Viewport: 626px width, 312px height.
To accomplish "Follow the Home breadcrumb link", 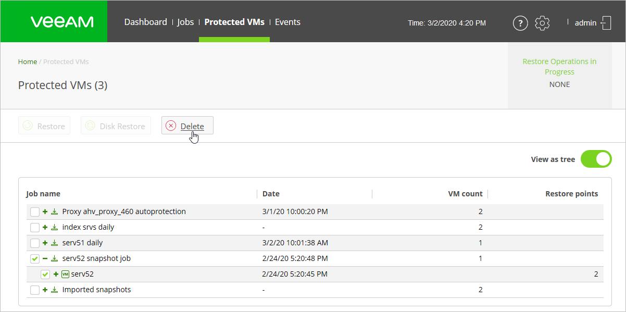I will 28,61.
